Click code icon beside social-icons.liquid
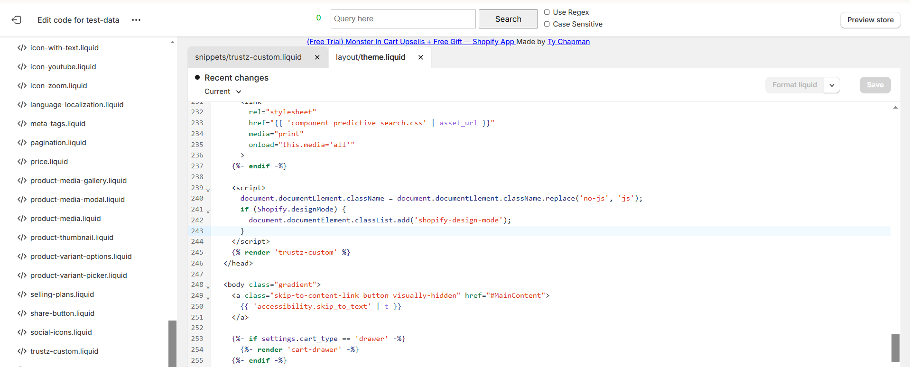910x367 pixels. tap(22, 332)
